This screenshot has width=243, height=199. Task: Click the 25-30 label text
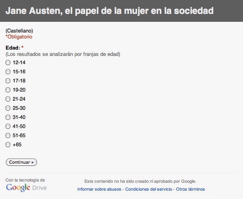19,108
